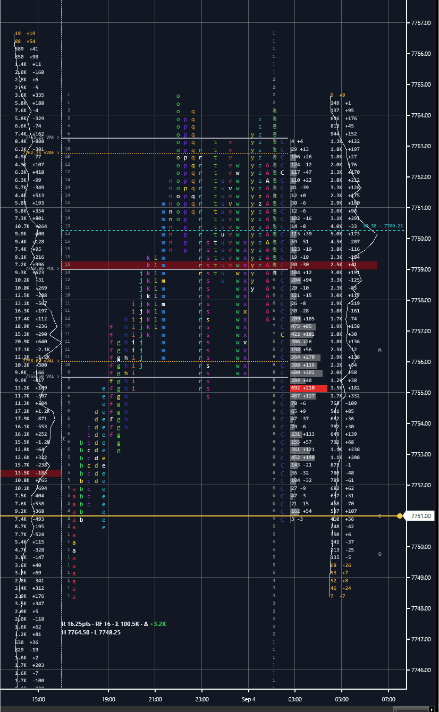Click the H 7764.50 · L 7748.25 text
This screenshot has height=712, width=439.
point(92,632)
